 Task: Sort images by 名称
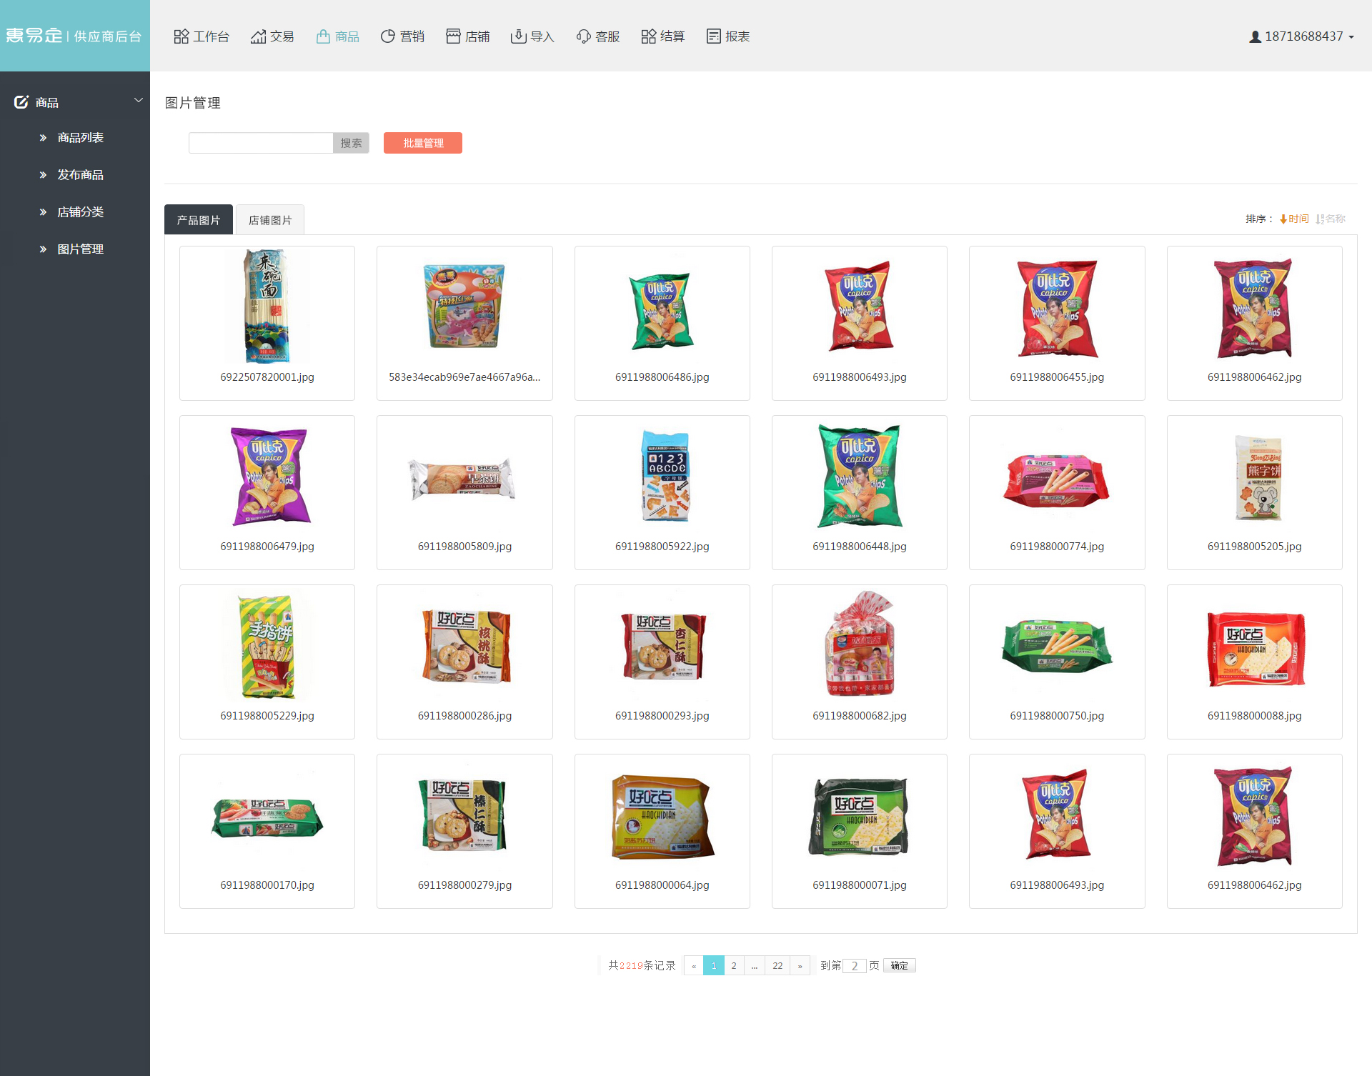(x=1331, y=219)
